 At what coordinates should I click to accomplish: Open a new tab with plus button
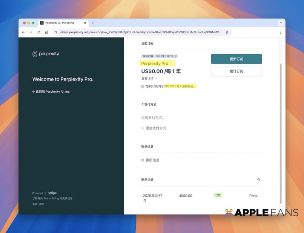(x=93, y=23)
